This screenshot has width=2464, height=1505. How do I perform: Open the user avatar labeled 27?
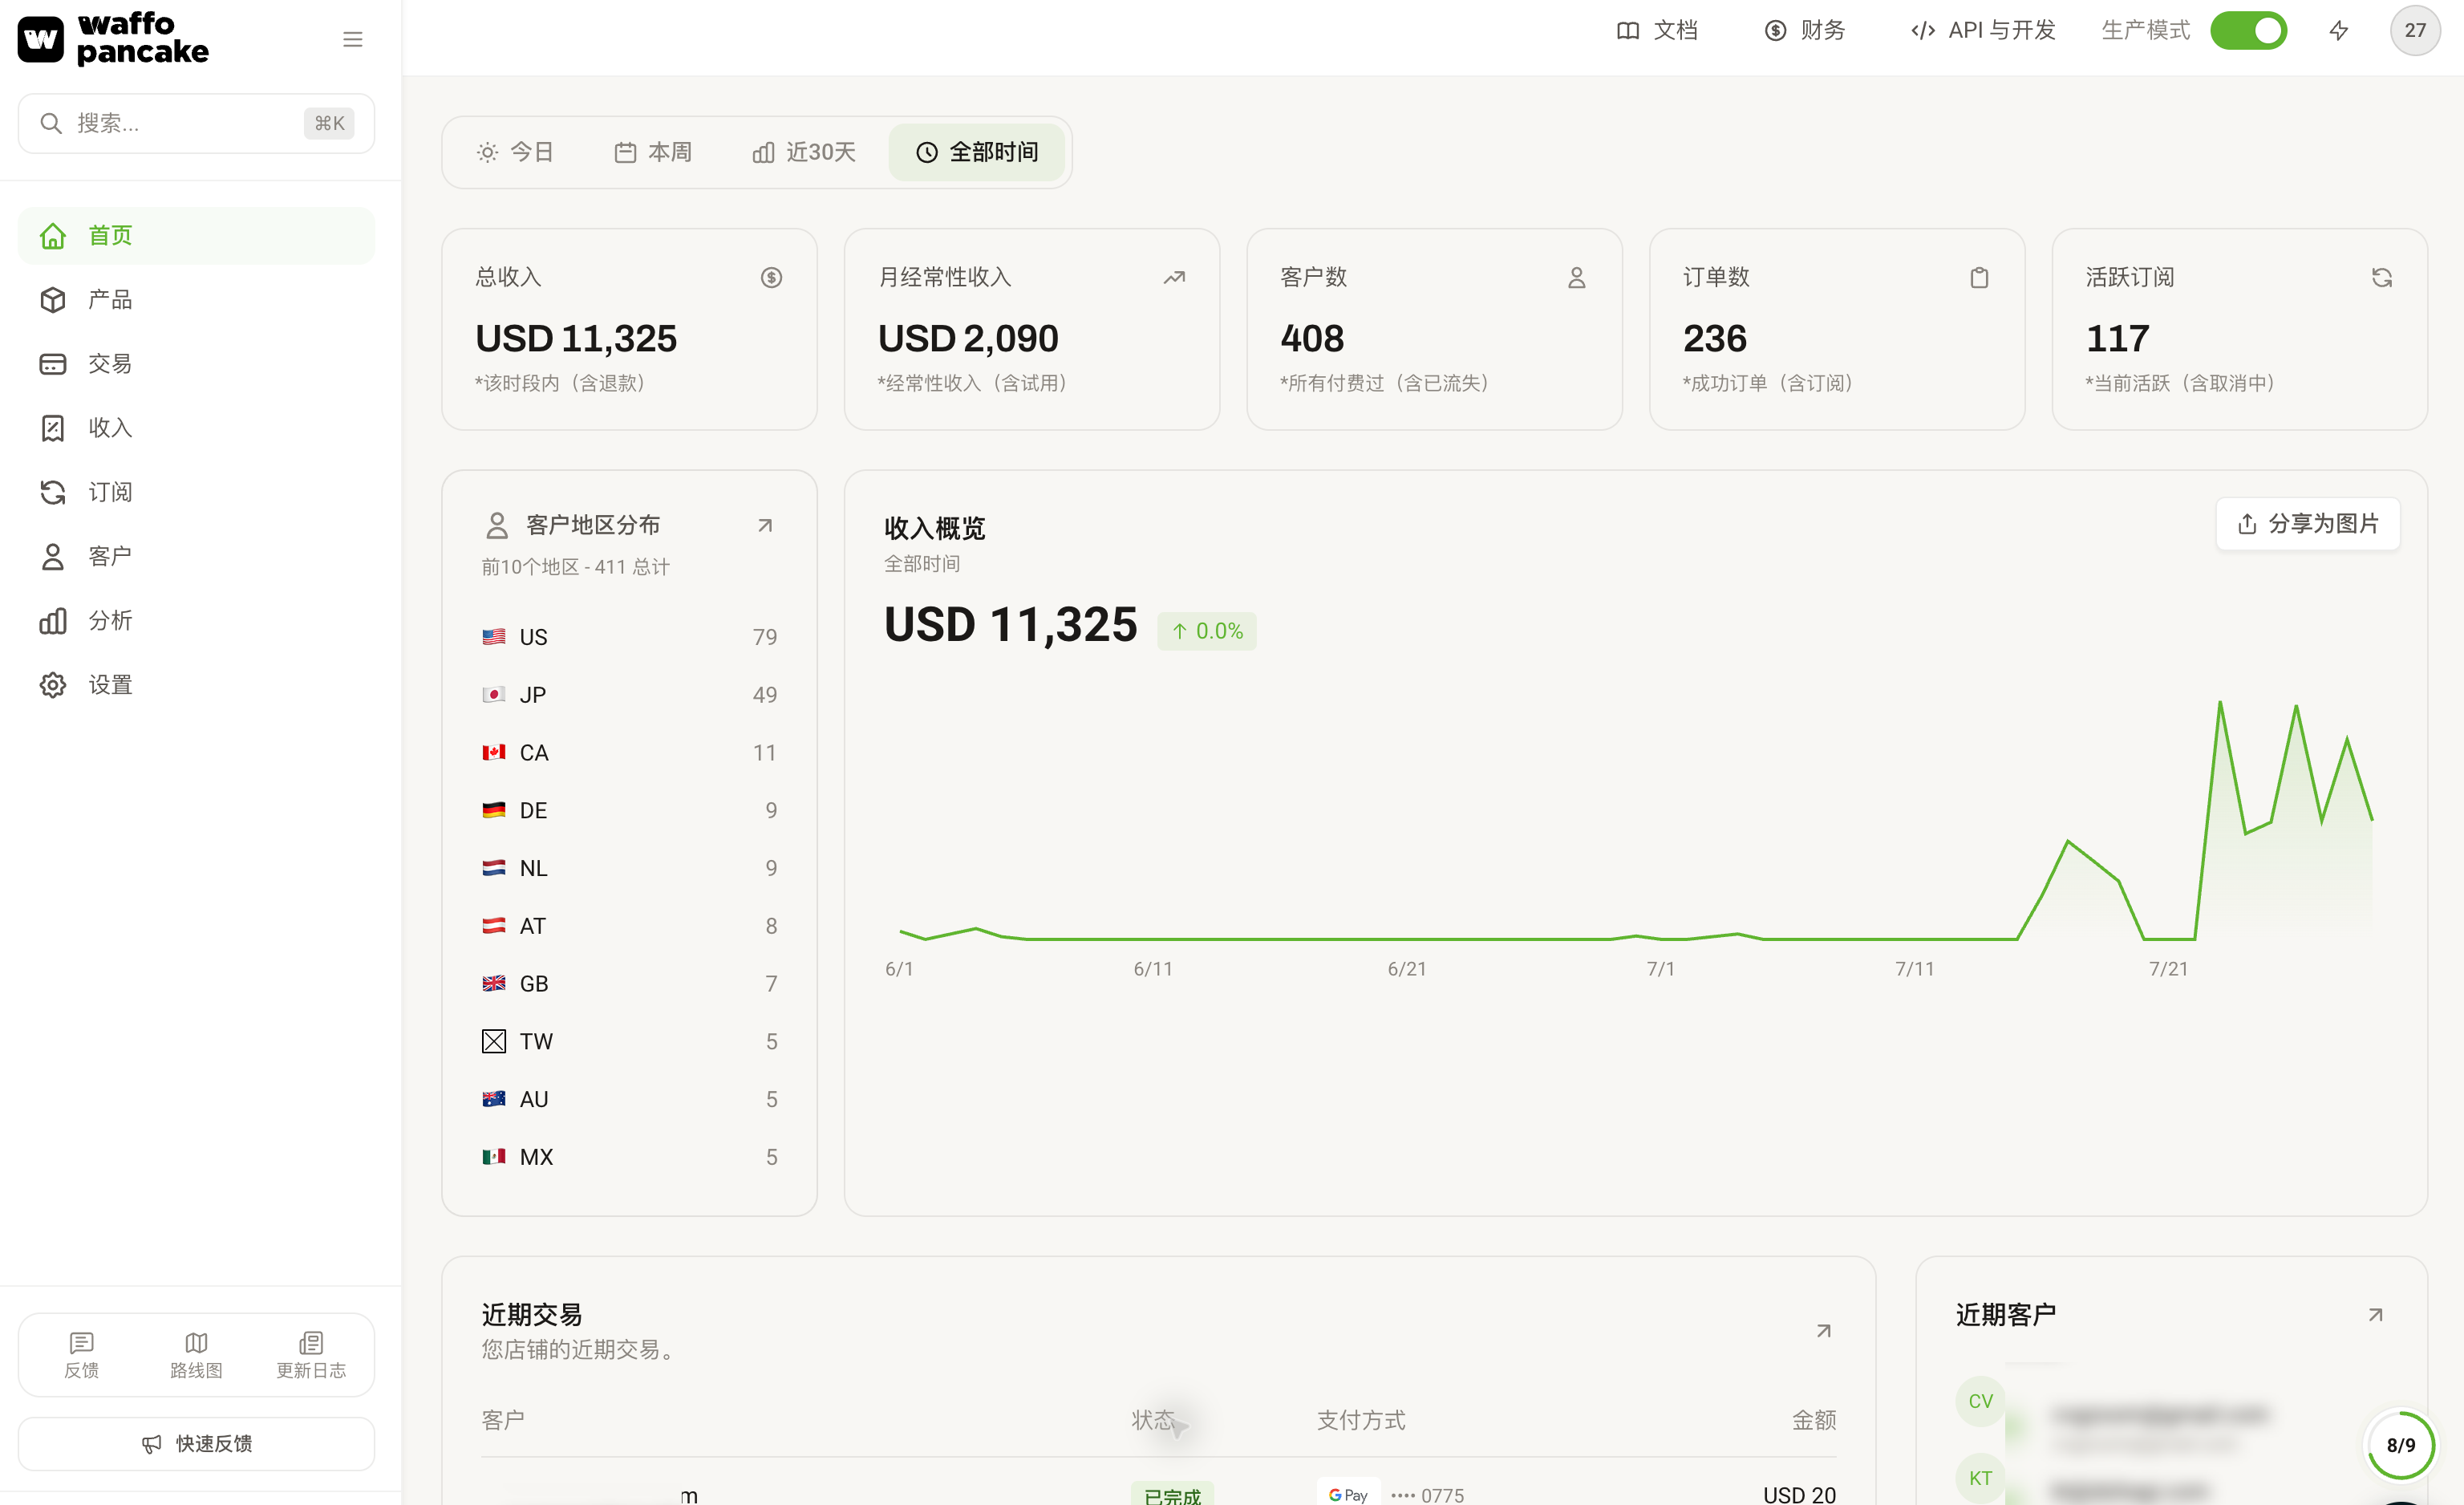tap(2415, 30)
